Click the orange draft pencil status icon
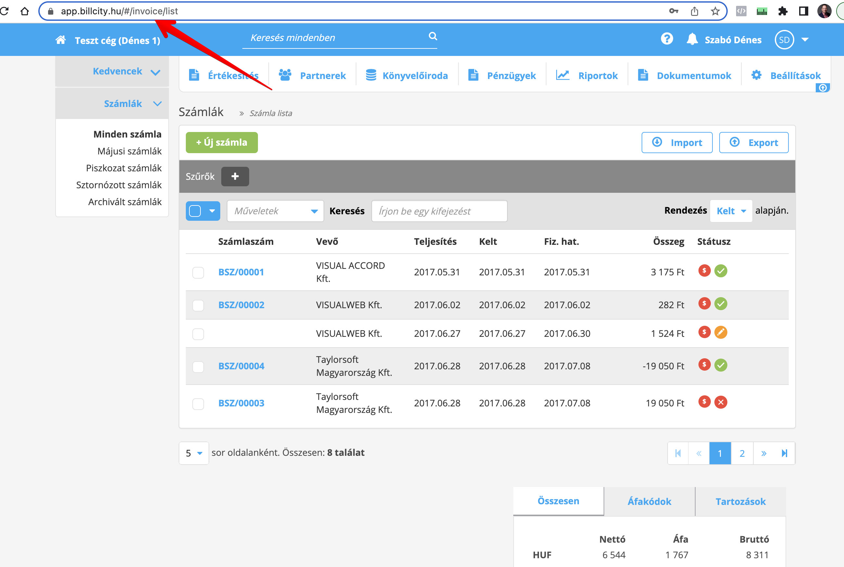Screen dimensions: 844x567 click(x=721, y=332)
